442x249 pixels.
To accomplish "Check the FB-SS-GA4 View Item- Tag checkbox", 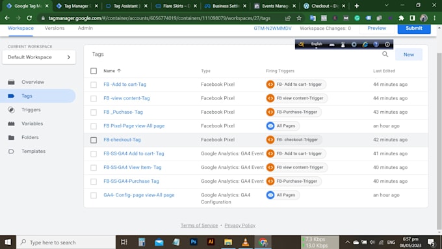I will (94, 168).
